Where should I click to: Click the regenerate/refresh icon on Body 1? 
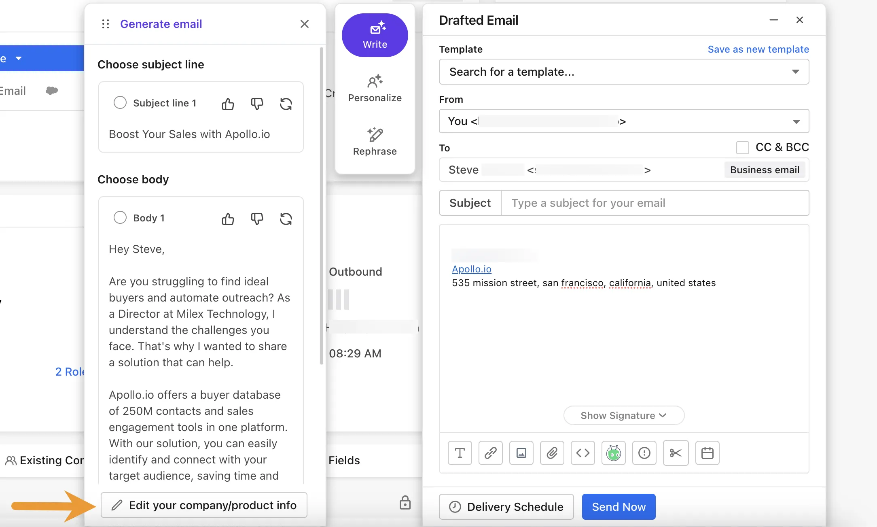tap(286, 218)
